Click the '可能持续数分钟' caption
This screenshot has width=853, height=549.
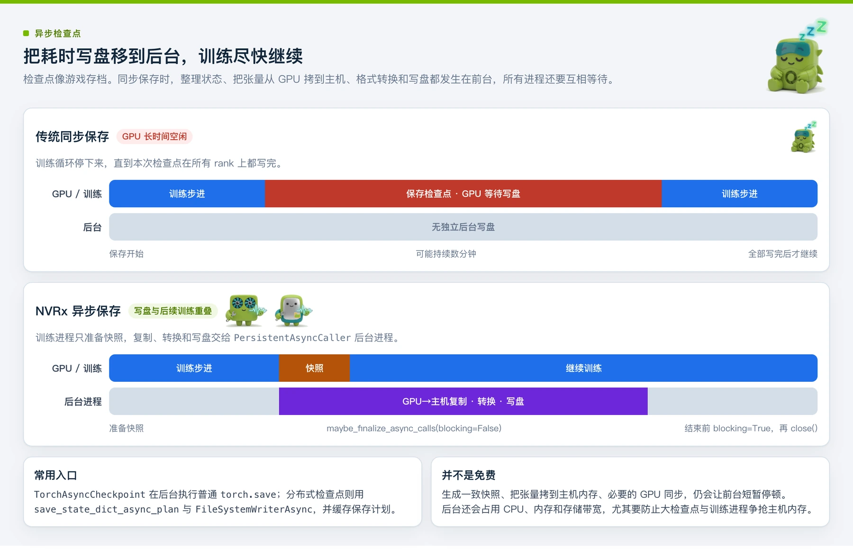pyautogui.click(x=446, y=253)
